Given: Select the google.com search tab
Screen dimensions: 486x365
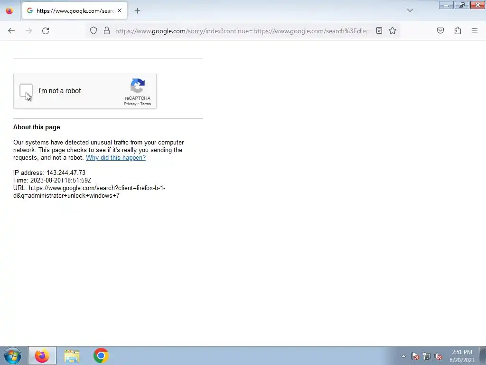Looking at the screenshot, I should pos(75,10).
